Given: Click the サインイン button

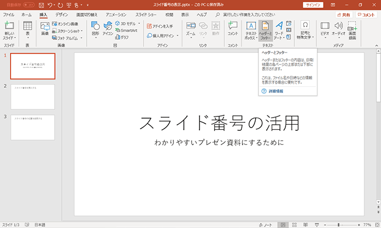Looking at the screenshot, I should tap(313, 5).
